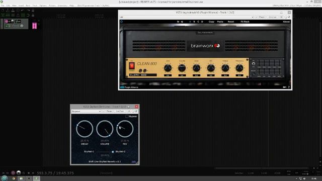Open the Insert menu
This screenshot has width=322, height=181.
click(21, 6)
